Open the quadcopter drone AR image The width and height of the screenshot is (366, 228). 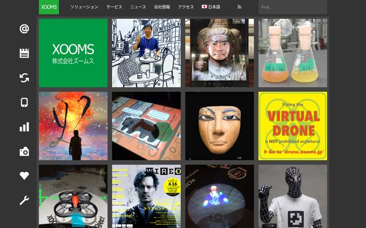(x=73, y=196)
